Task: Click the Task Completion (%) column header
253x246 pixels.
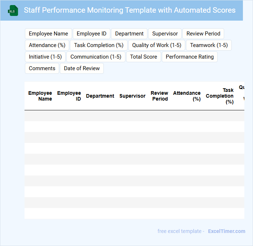Action: click(220, 96)
